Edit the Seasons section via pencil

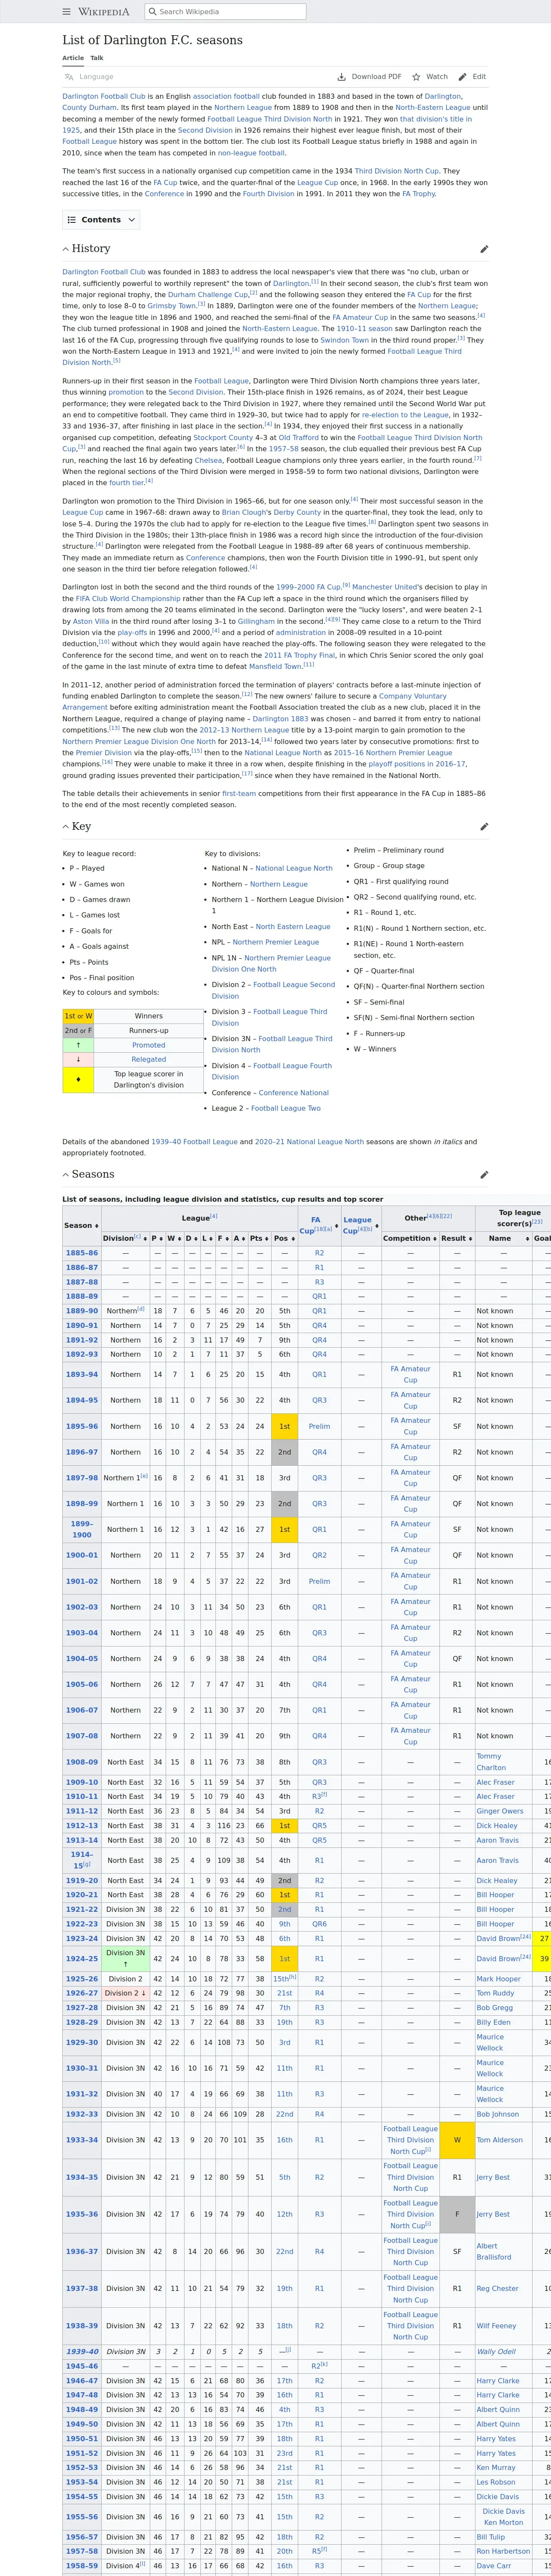pos(484,1175)
